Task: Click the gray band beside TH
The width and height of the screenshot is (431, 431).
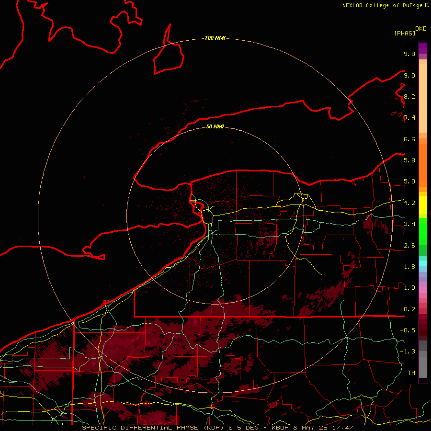Action: 423,368
